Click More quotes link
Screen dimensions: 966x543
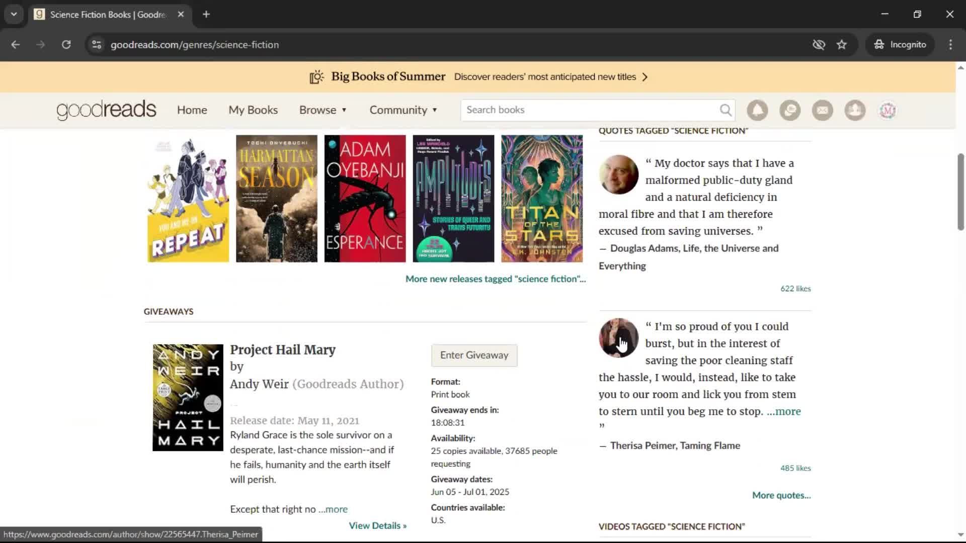click(x=781, y=495)
